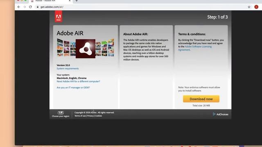The width and height of the screenshot is (262, 147).
Task: Click the AdChoices text link
Action: coord(222,114)
